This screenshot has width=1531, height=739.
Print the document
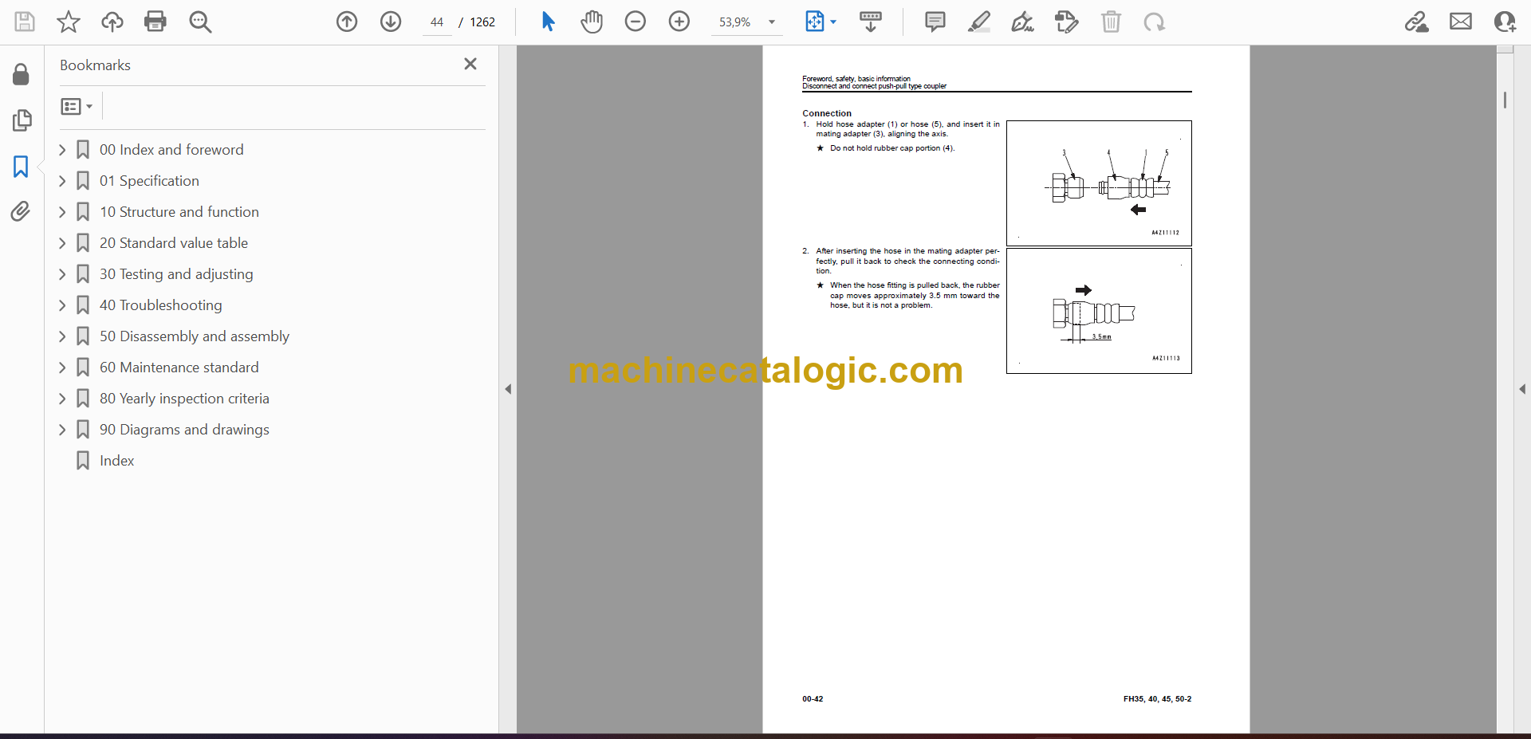tap(155, 22)
